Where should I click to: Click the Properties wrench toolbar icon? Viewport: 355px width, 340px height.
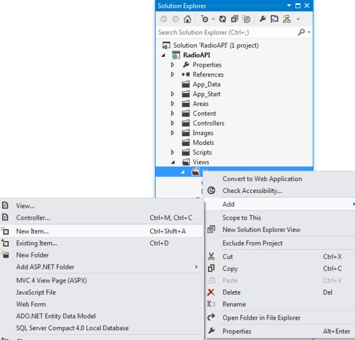coord(263,19)
